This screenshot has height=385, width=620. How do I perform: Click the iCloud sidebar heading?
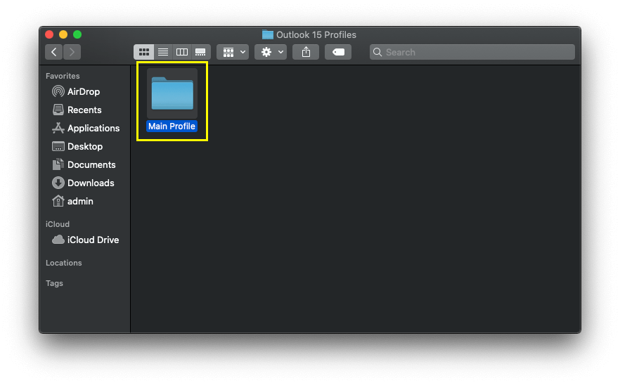[58, 223]
